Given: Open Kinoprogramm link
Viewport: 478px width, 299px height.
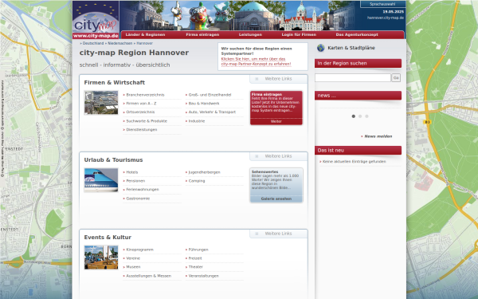Looking at the screenshot, I should 139,250.
